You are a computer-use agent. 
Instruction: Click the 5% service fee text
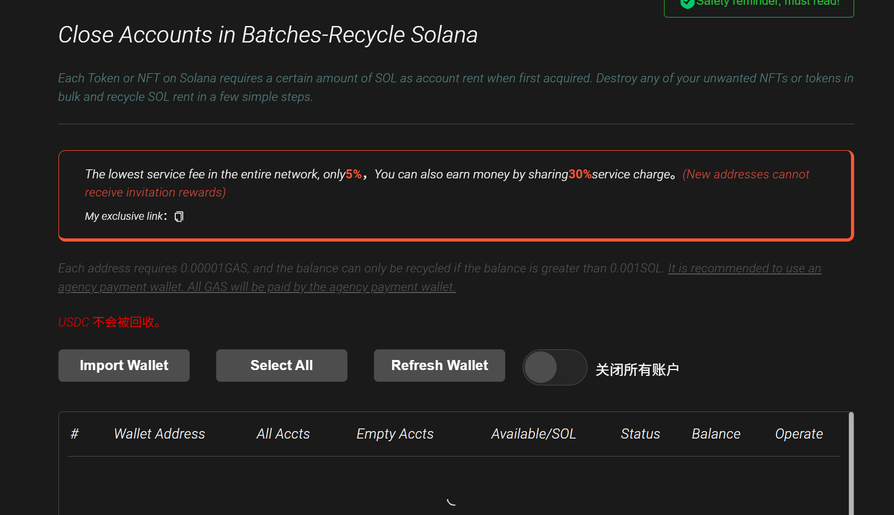point(353,174)
